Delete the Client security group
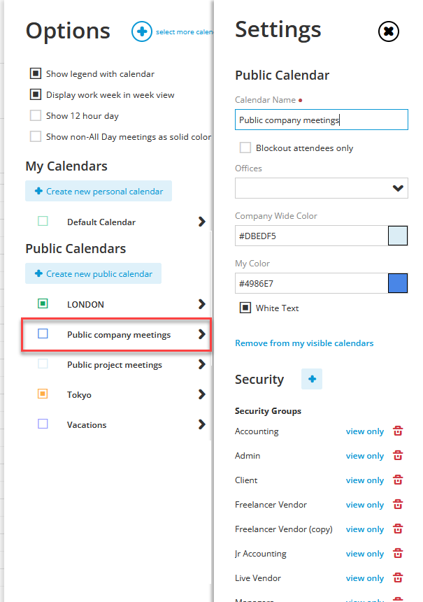Screen dimensions: 423x602 click(398, 480)
